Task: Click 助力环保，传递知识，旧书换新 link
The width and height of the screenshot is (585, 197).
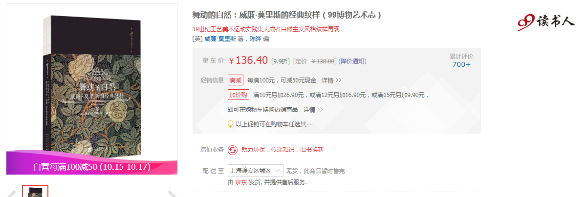Action: 282,150
